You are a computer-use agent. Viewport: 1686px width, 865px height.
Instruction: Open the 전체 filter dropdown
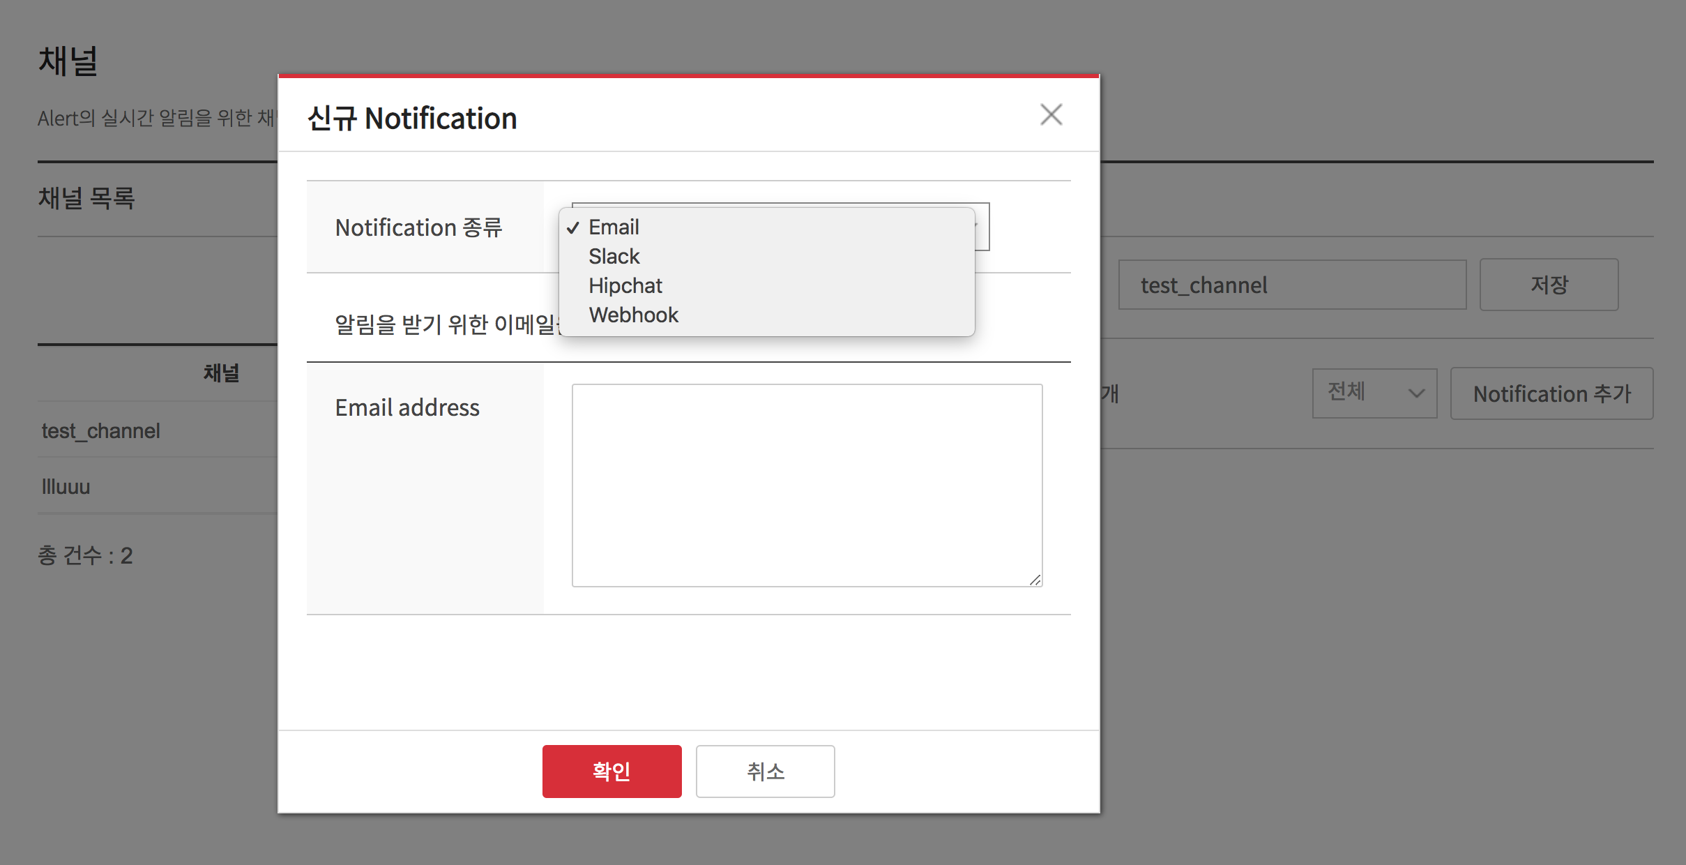pyautogui.click(x=1374, y=393)
